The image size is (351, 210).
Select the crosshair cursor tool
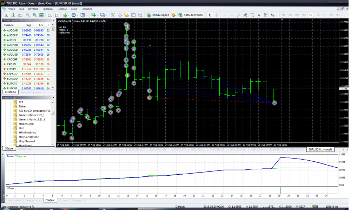point(217,15)
